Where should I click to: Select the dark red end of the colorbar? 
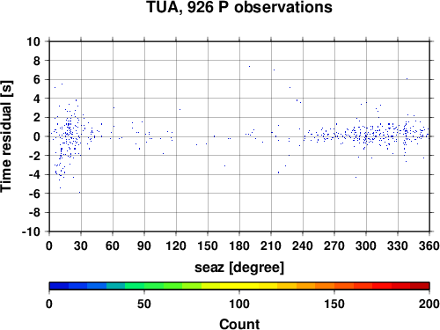(x=420, y=286)
